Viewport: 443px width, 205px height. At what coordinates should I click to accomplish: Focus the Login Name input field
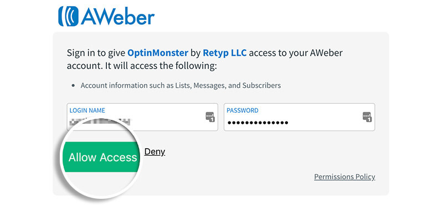point(142,117)
